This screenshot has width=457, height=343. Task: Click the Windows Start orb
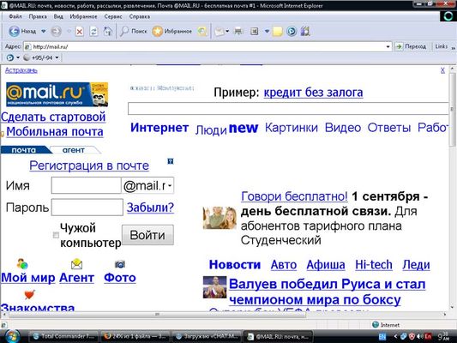pyautogui.click(x=12, y=336)
